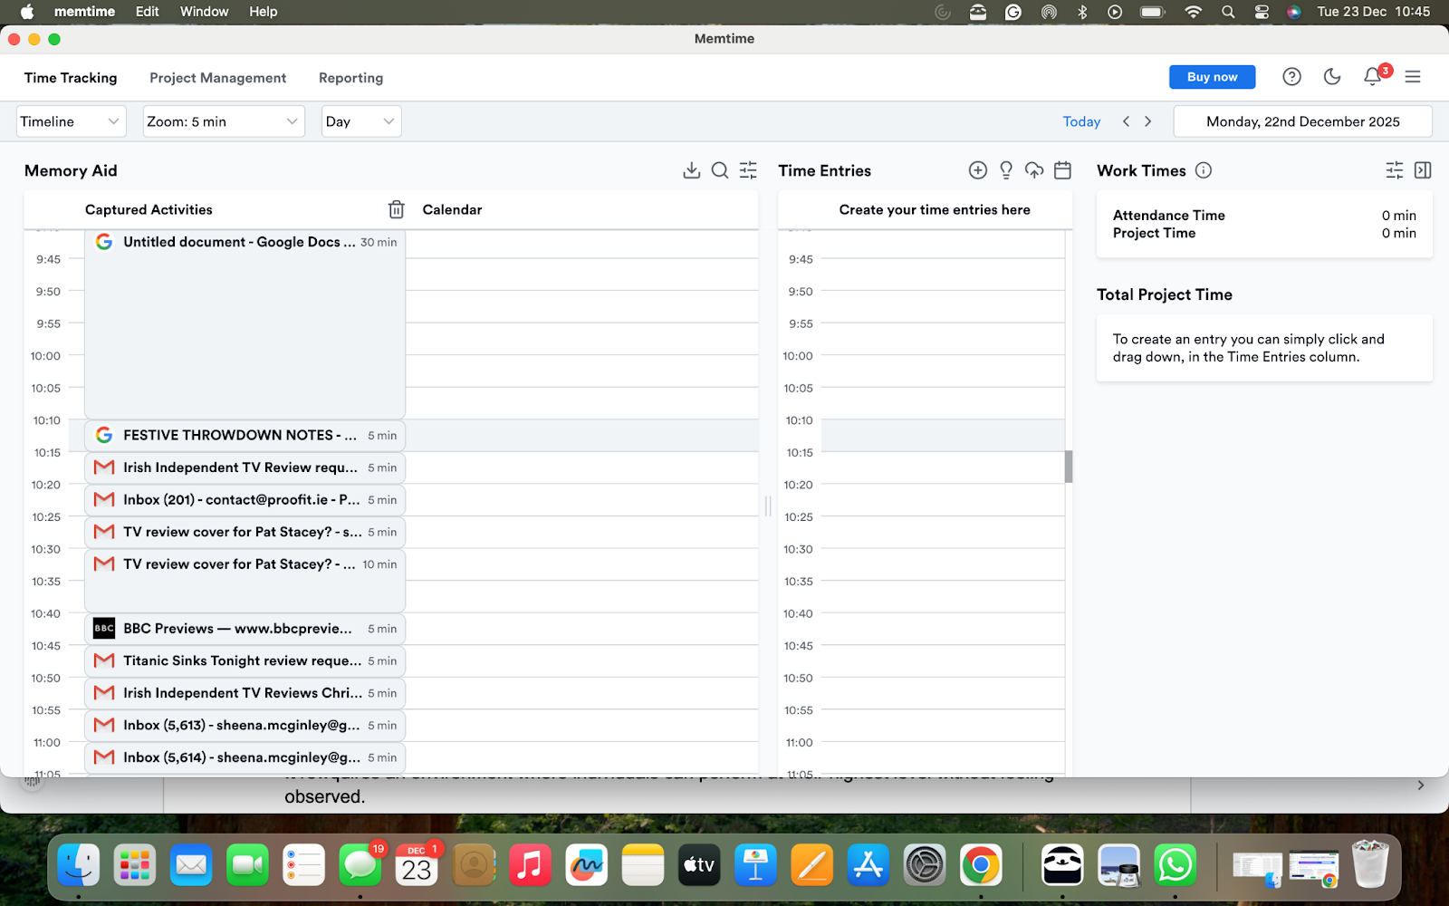Viewport: 1449px width, 906px height.
Task: Delete captured activities with trash icon
Action: [396, 208]
